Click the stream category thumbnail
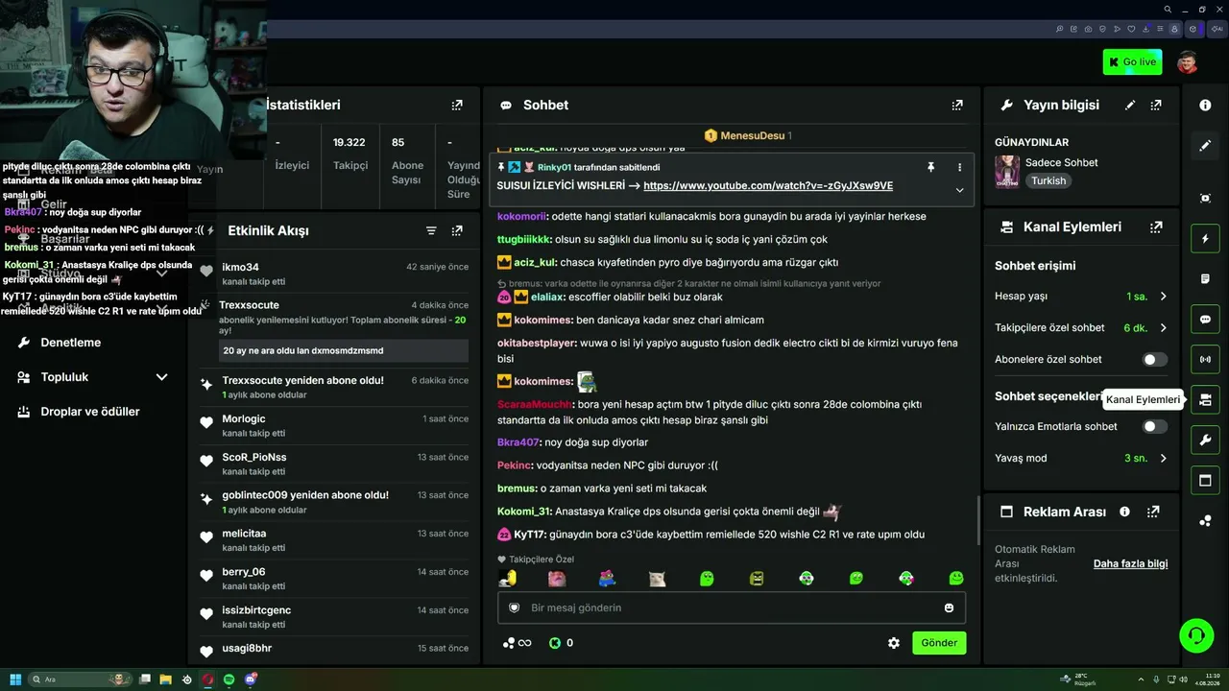The height and width of the screenshot is (691, 1229). [x=1007, y=172]
